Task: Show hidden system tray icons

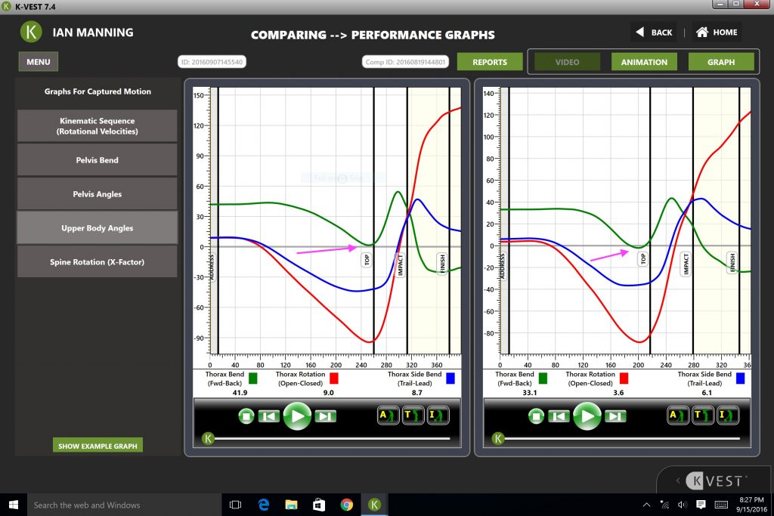Action: point(646,505)
